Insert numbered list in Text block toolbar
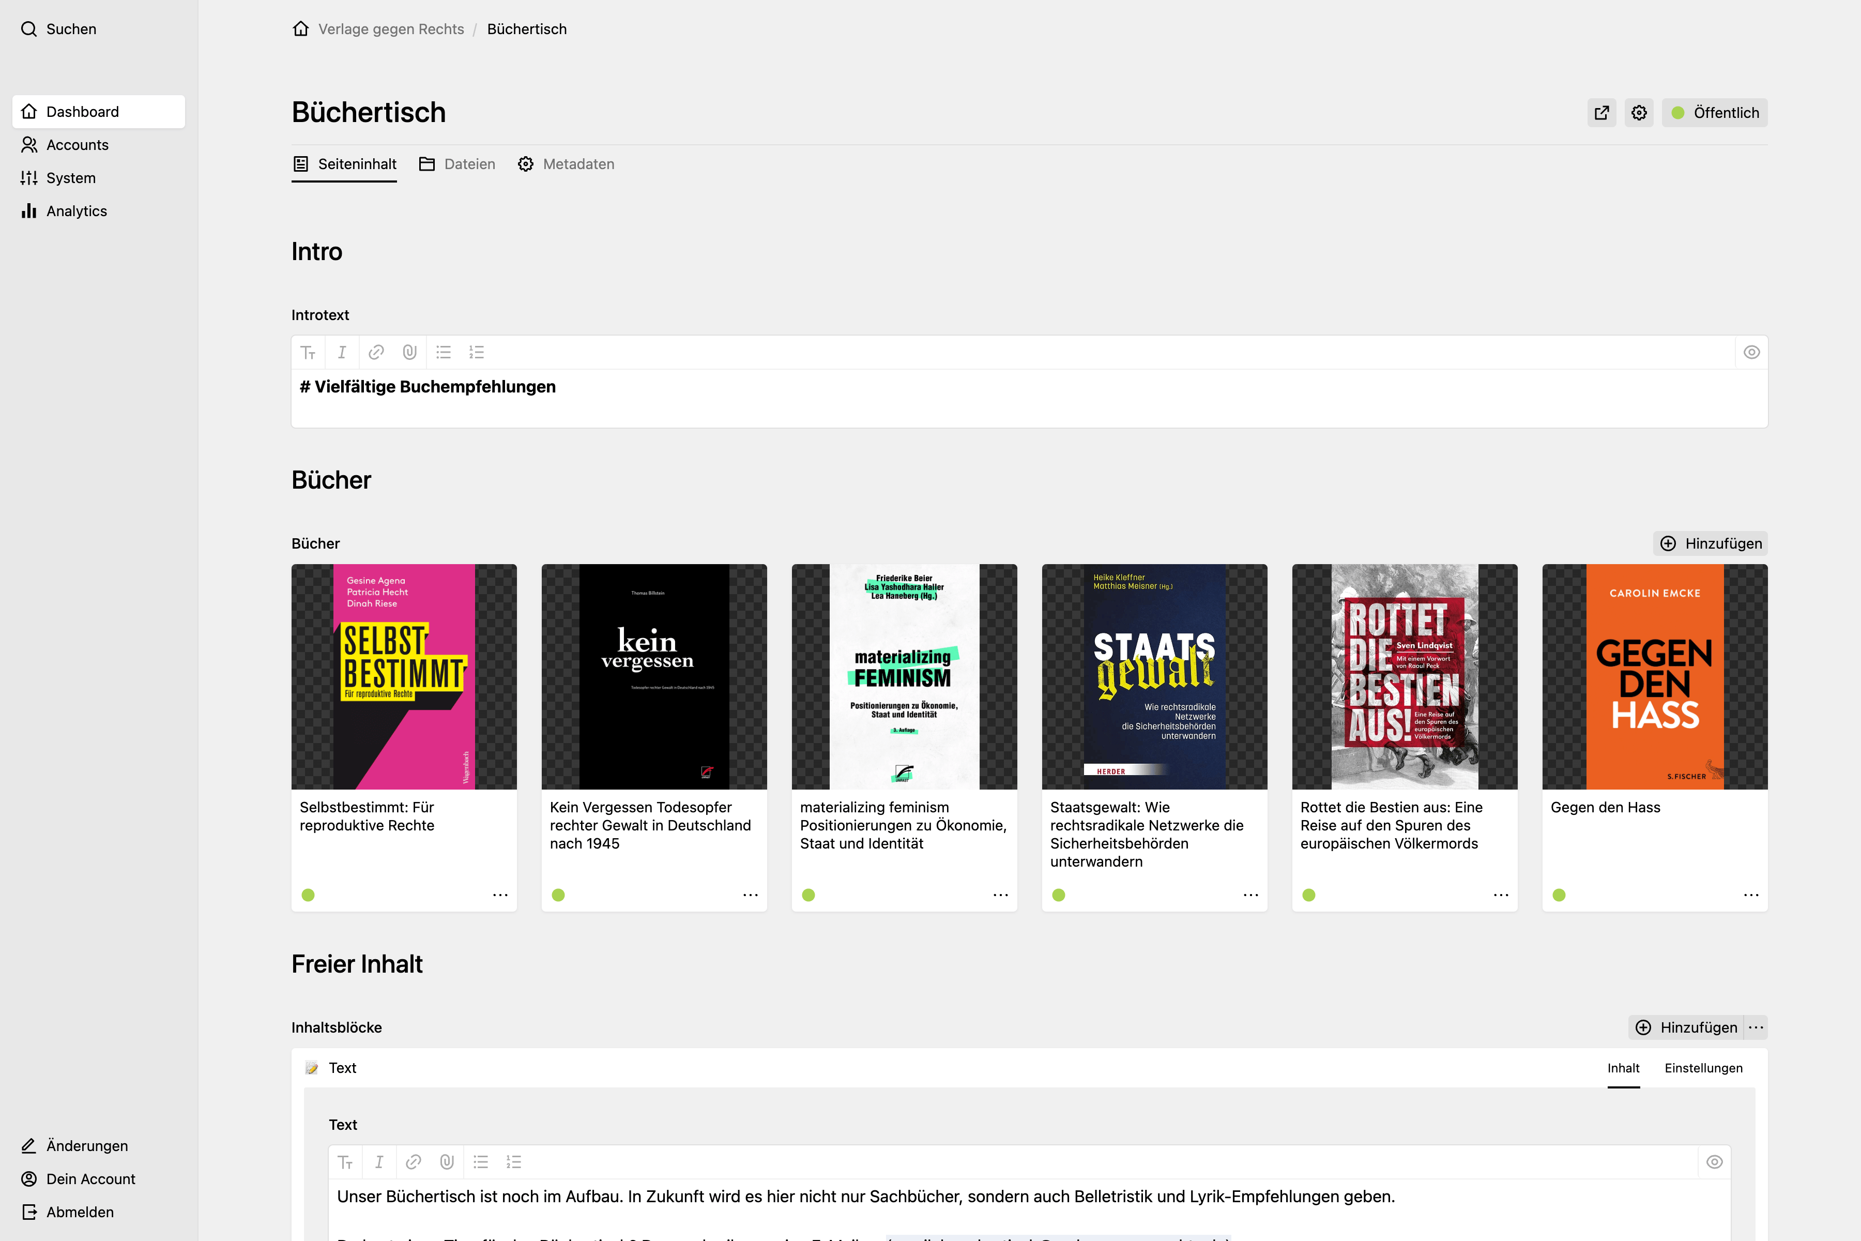This screenshot has height=1241, width=1861. tap(513, 1162)
